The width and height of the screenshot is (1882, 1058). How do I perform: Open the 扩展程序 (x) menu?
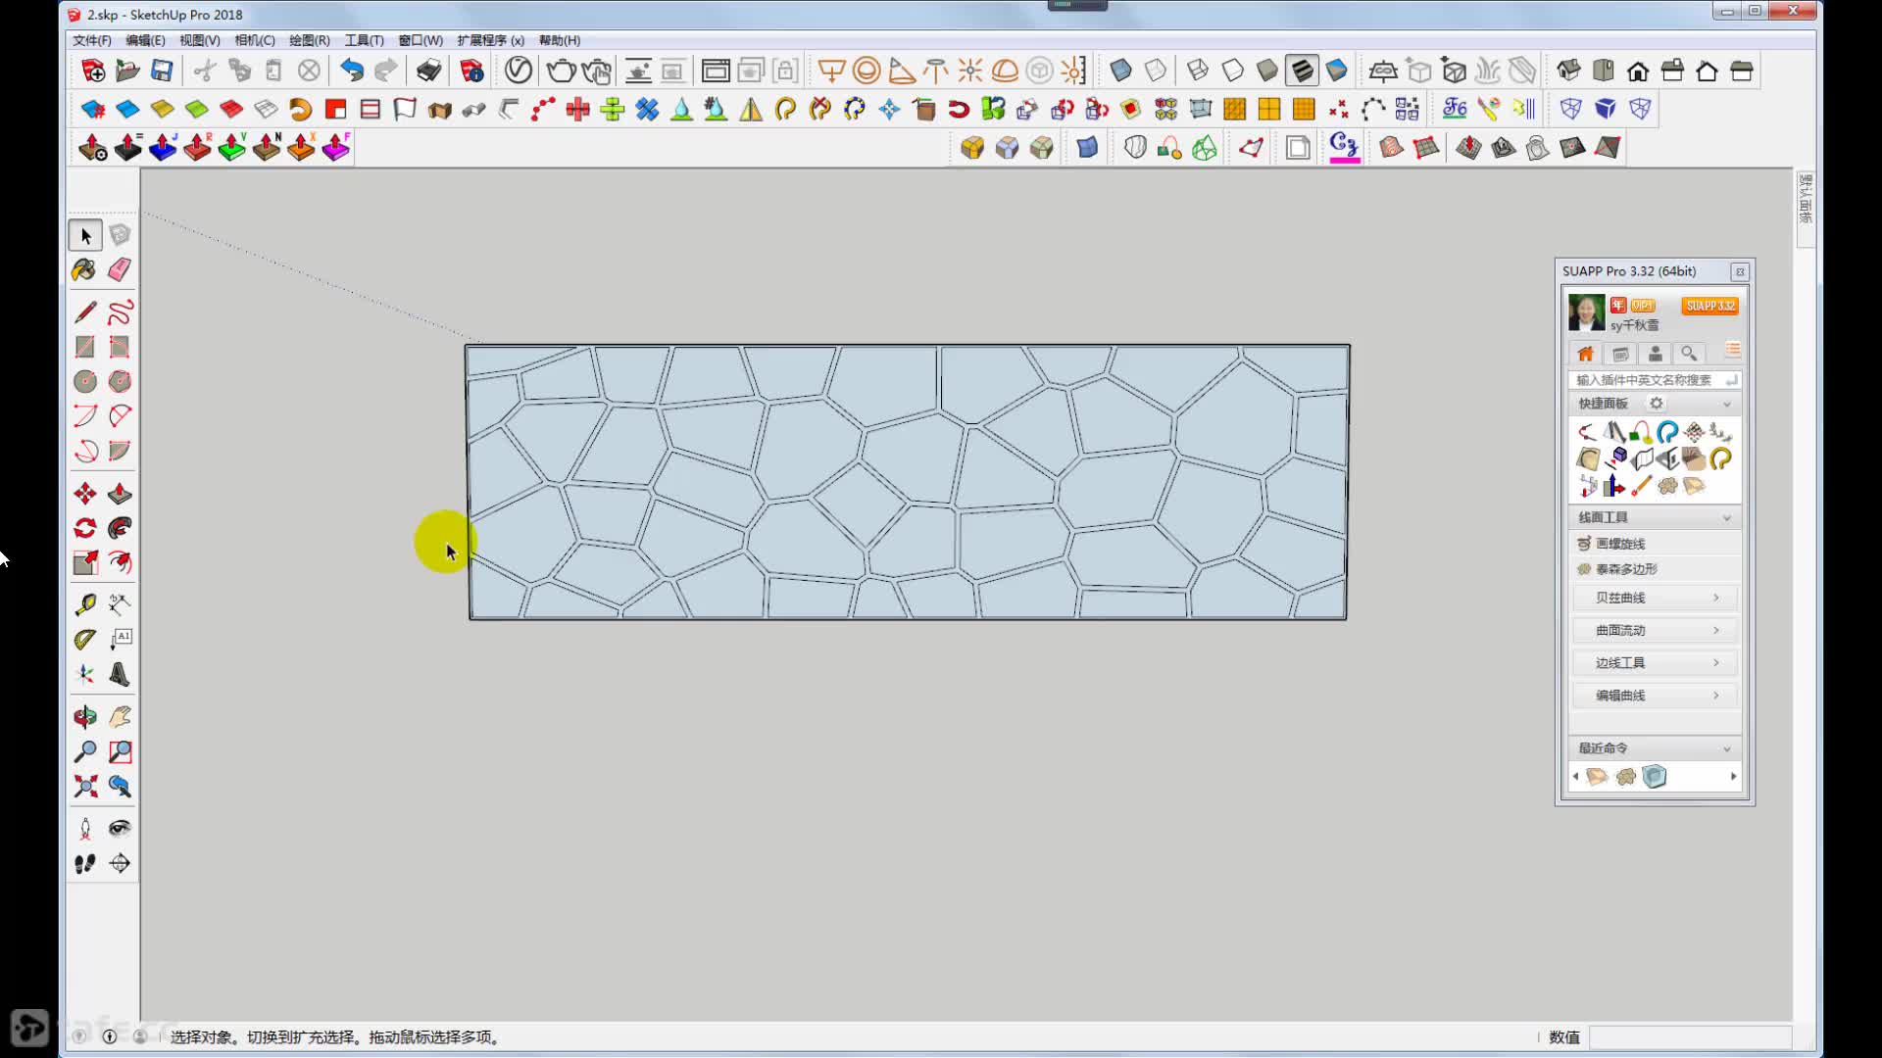490,40
